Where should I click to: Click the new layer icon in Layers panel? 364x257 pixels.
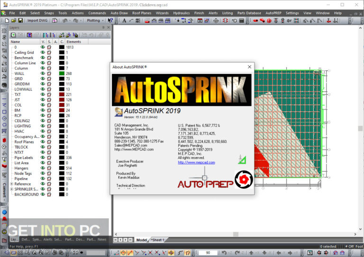(x=13, y=35)
